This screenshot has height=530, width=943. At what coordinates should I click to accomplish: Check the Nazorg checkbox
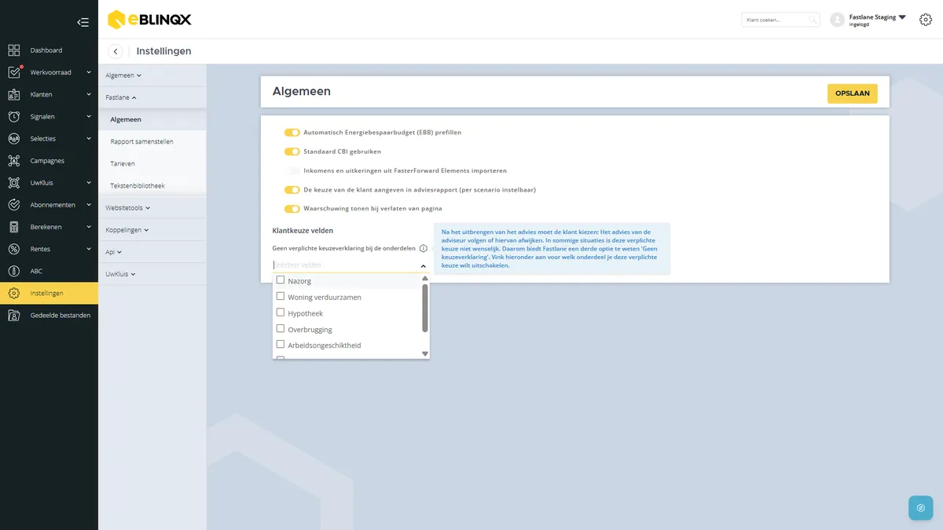pyautogui.click(x=281, y=280)
